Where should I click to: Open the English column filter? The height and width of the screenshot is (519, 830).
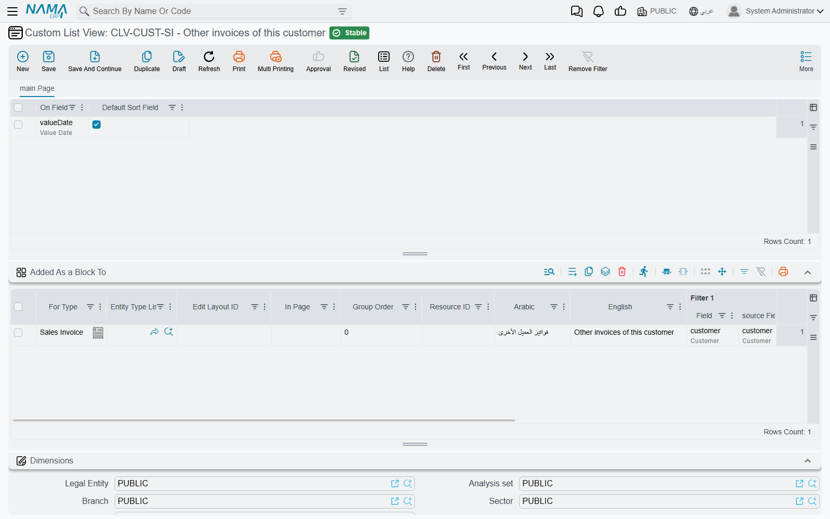pos(670,307)
